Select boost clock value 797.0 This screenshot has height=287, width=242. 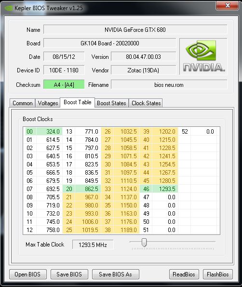coord(88,148)
